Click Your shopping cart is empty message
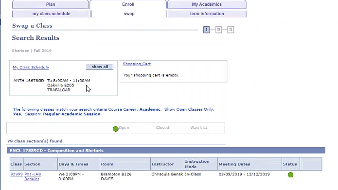Image resolution: width=338 pixels, height=190 pixels. tap(151, 75)
